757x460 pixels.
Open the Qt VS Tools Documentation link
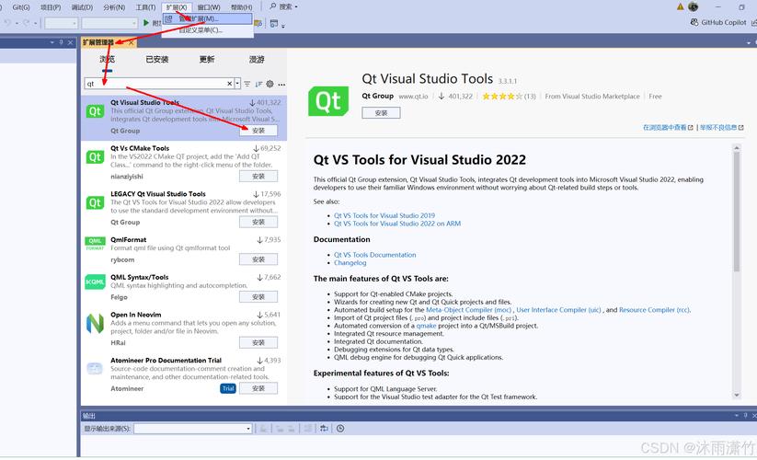[x=374, y=255]
